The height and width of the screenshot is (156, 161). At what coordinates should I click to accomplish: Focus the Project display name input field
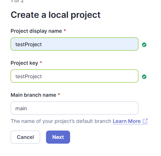(74, 44)
